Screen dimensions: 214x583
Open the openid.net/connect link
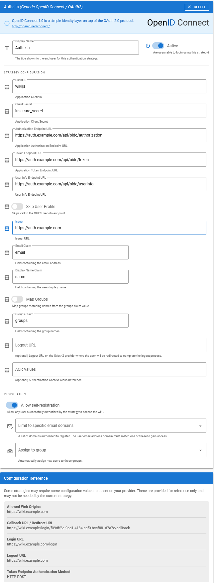[x=31, y=26]
